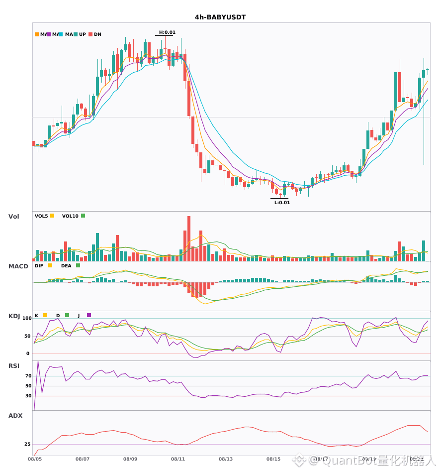Click the MACD panel label
Screen dimensions: 440x473
pyautogui.click(x=18, y=266)
